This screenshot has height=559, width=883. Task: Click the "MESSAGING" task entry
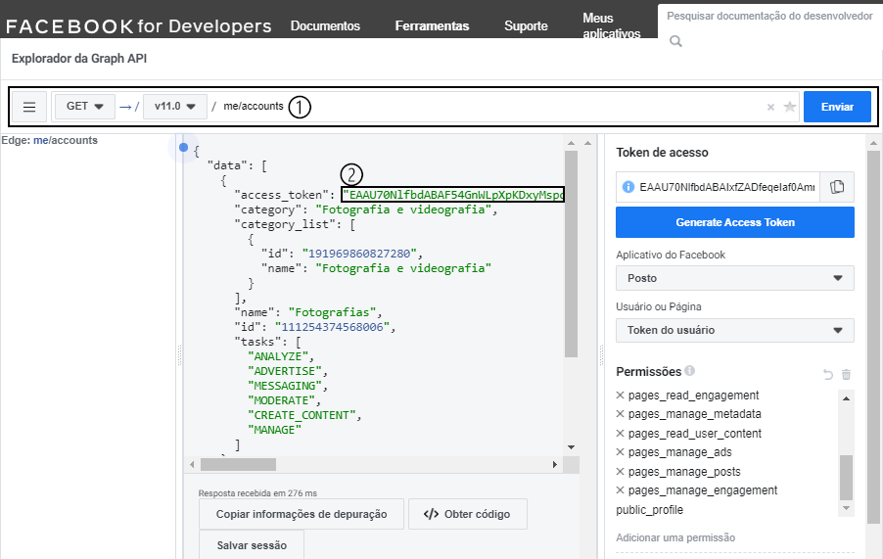(285, 386)
